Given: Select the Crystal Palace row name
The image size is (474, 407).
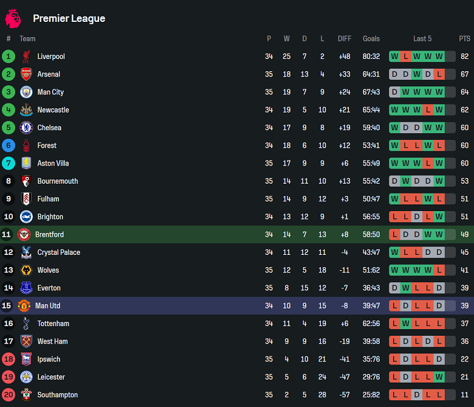Looking at the screenshot, I should tap(58, 252).
